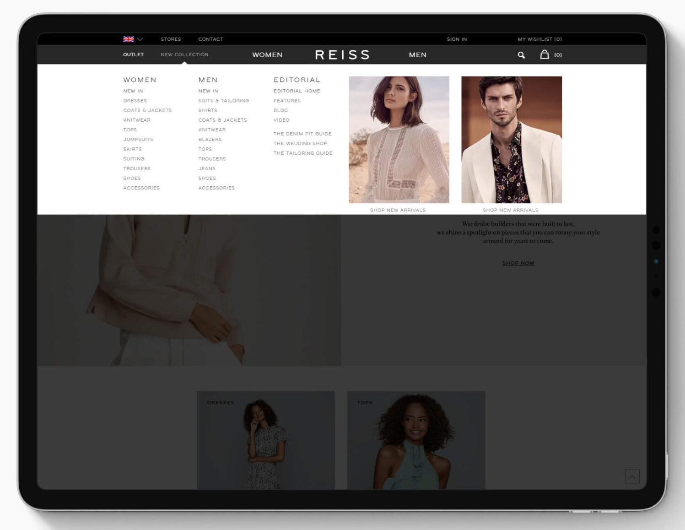Open the Stores page

click(x=171, y=39)
